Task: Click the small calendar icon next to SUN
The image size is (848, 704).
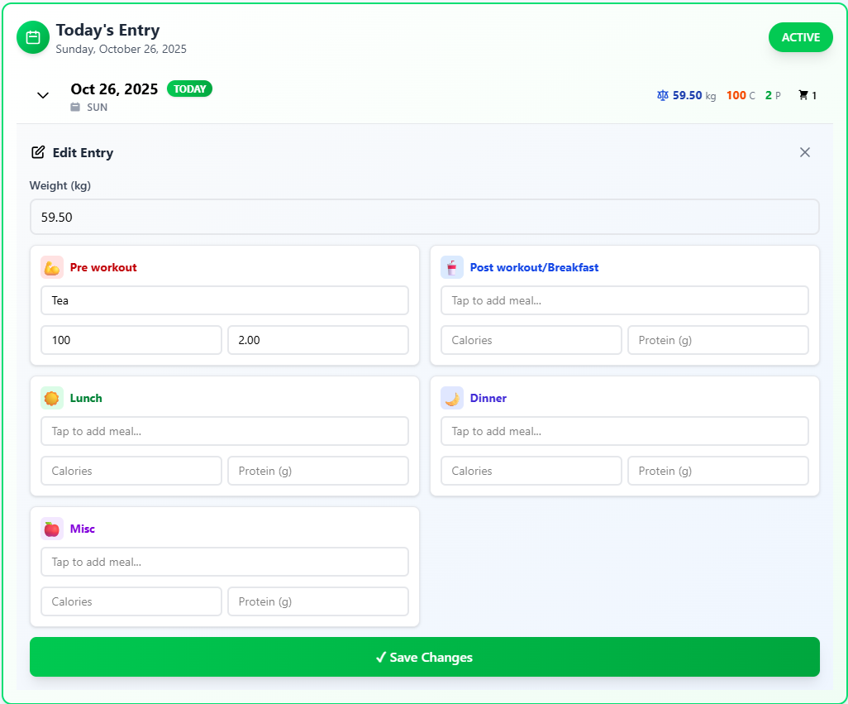Action: [x=75, y=108]
